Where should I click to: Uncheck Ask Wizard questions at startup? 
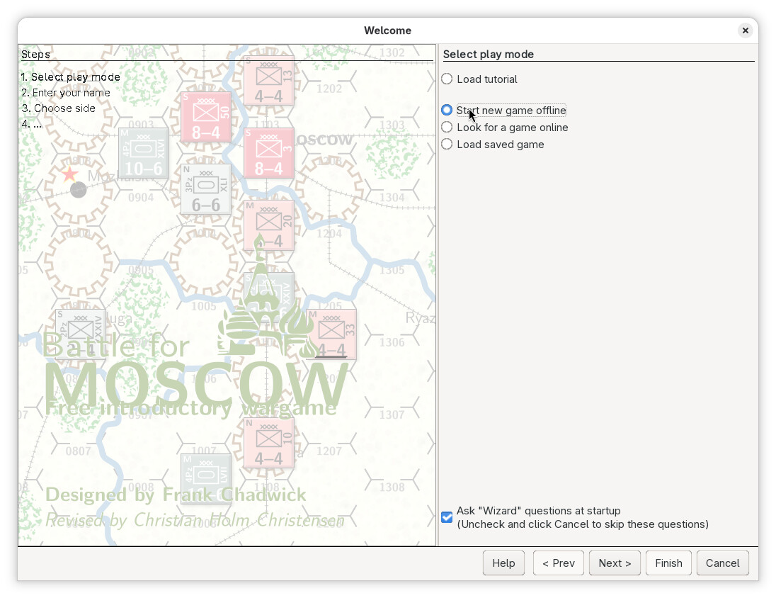pos(447,517)
